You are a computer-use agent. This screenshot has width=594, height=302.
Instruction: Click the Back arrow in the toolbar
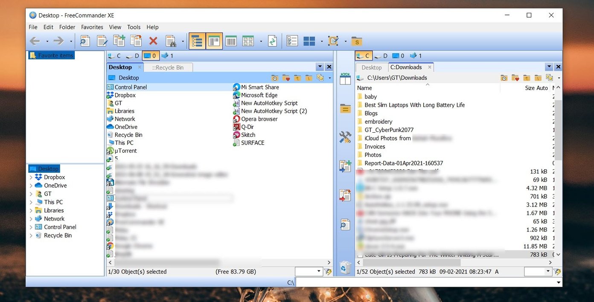[x=35, y=41]
